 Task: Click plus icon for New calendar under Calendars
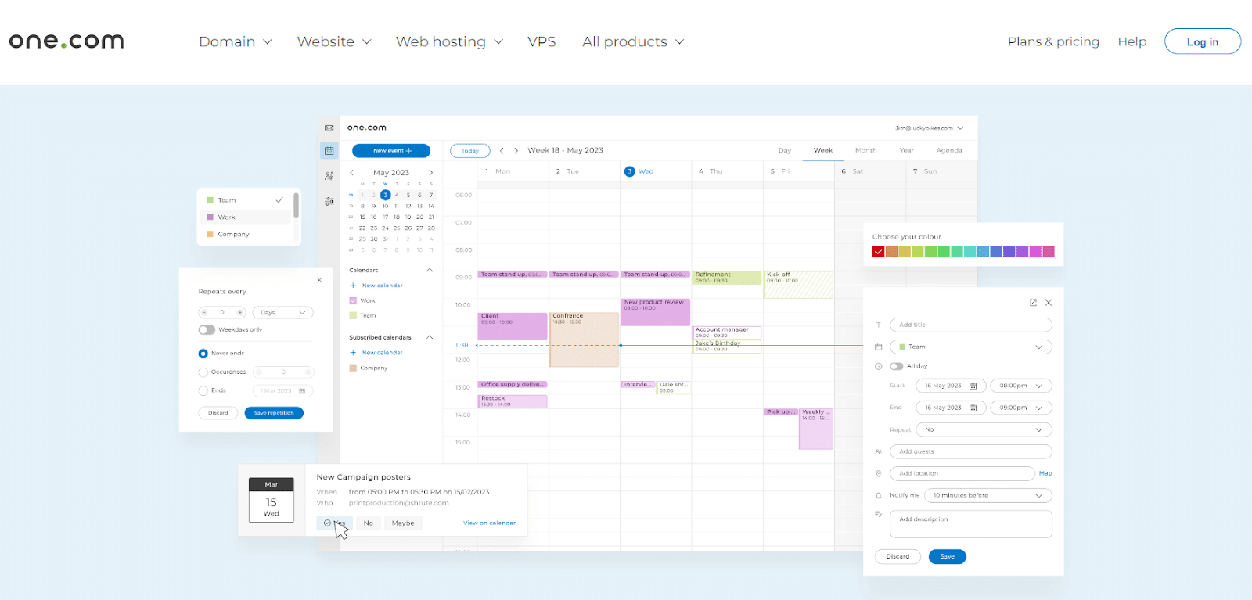click(x=353, y=286)
